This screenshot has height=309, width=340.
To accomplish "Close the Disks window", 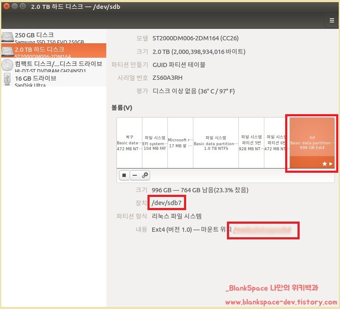I will (6, 6).
